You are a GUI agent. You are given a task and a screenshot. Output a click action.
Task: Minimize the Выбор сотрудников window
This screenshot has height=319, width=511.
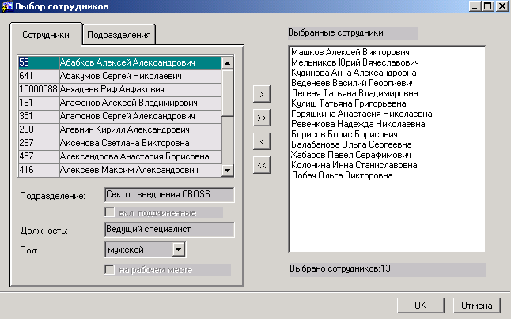coord(475,6)
